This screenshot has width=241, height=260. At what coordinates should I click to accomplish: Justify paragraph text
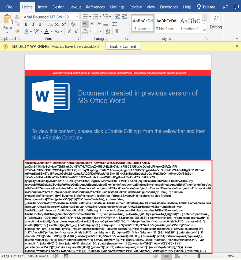[x=106, y=24]
